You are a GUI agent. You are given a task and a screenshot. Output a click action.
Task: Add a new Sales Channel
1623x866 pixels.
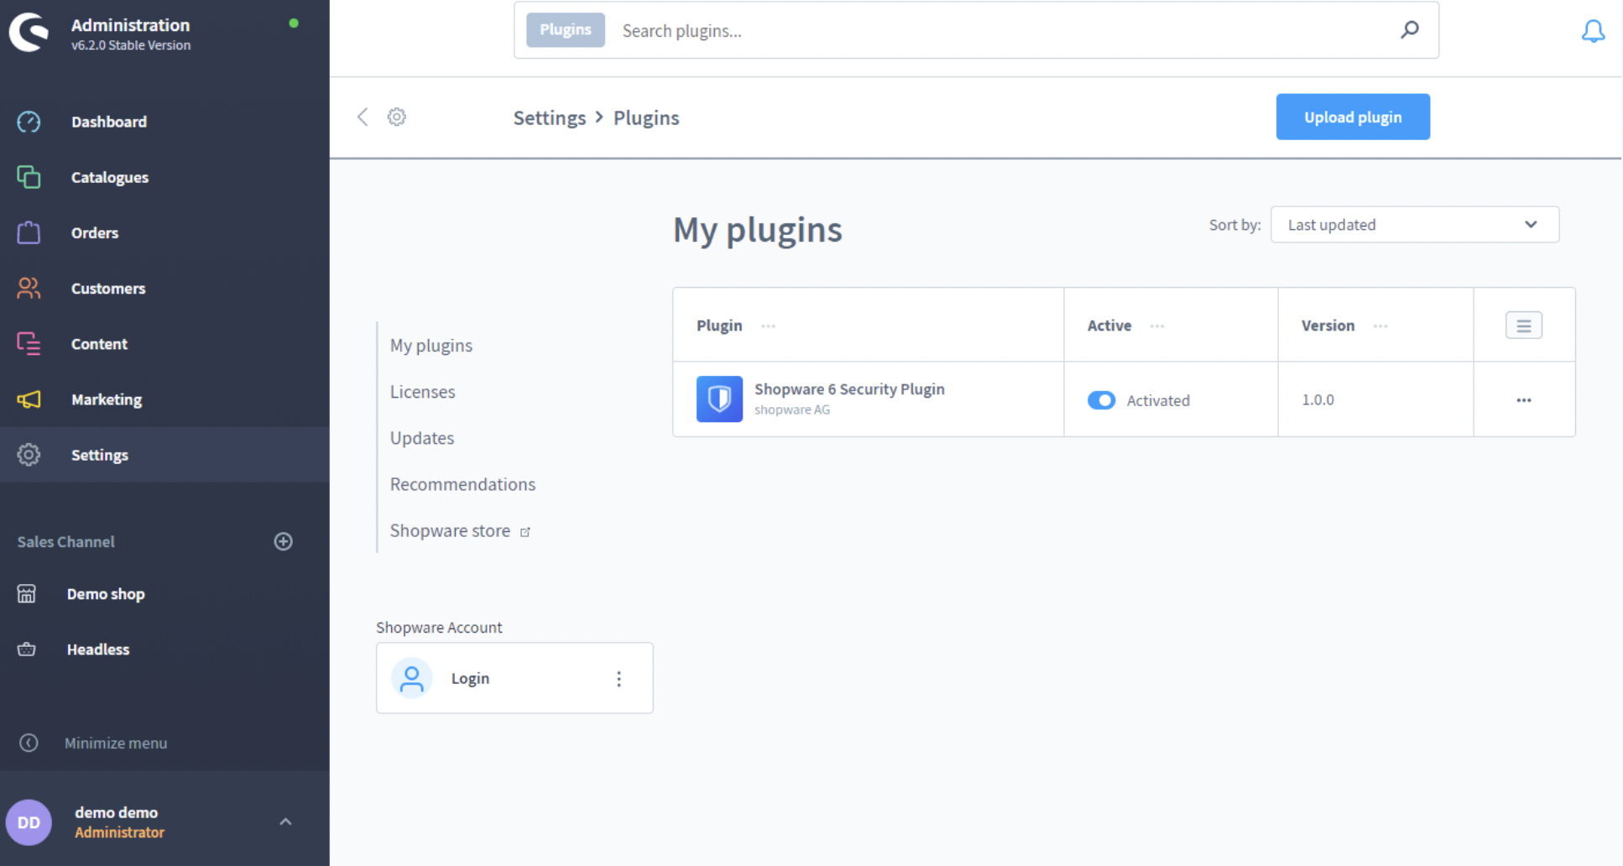284,541
